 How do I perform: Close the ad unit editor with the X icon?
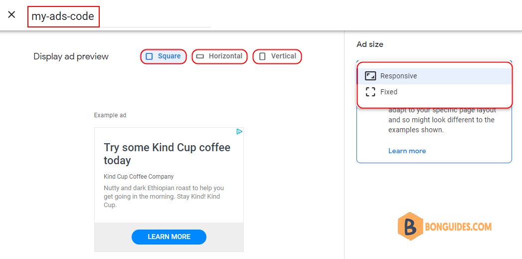(x=11, y=14)
